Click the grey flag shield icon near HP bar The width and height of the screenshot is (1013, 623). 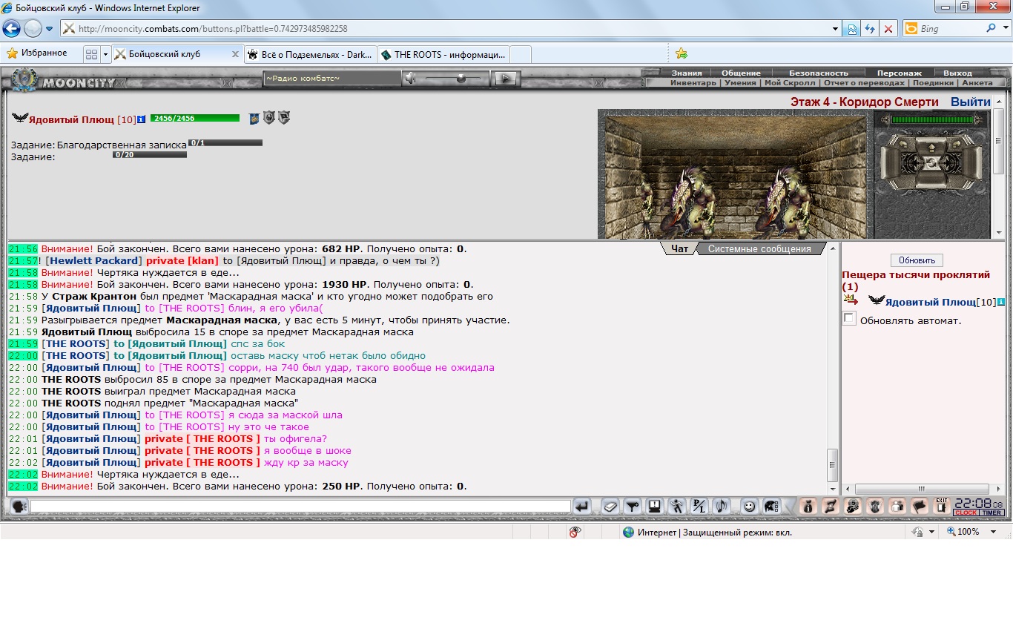tap(284, 118)
